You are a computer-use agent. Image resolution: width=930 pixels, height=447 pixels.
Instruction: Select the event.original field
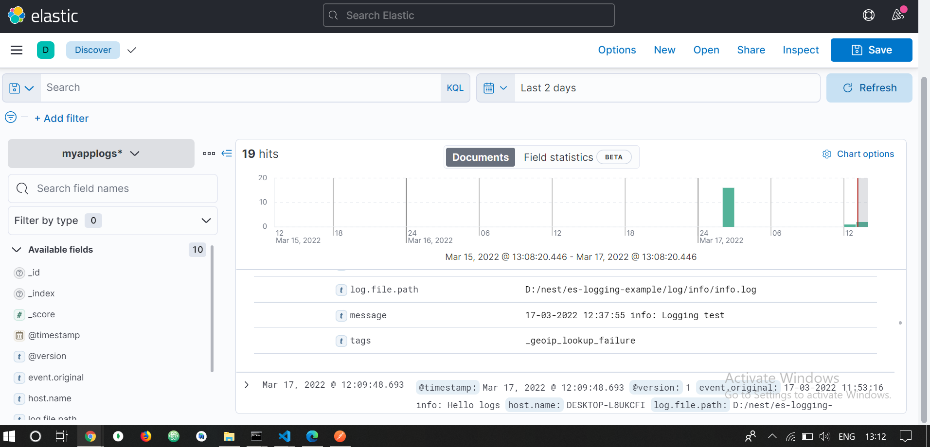pyautogui.click(x=56, y=378)
